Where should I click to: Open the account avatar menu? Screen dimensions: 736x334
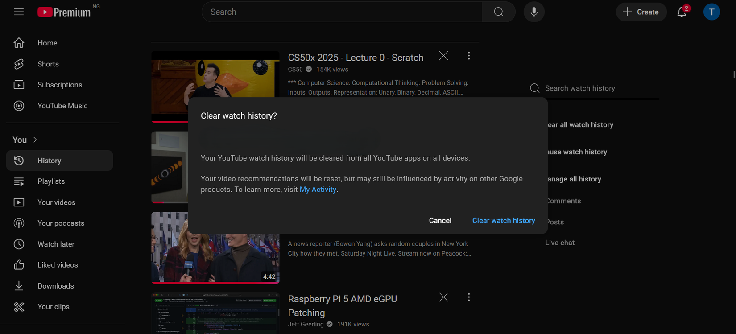click(711, 12)
